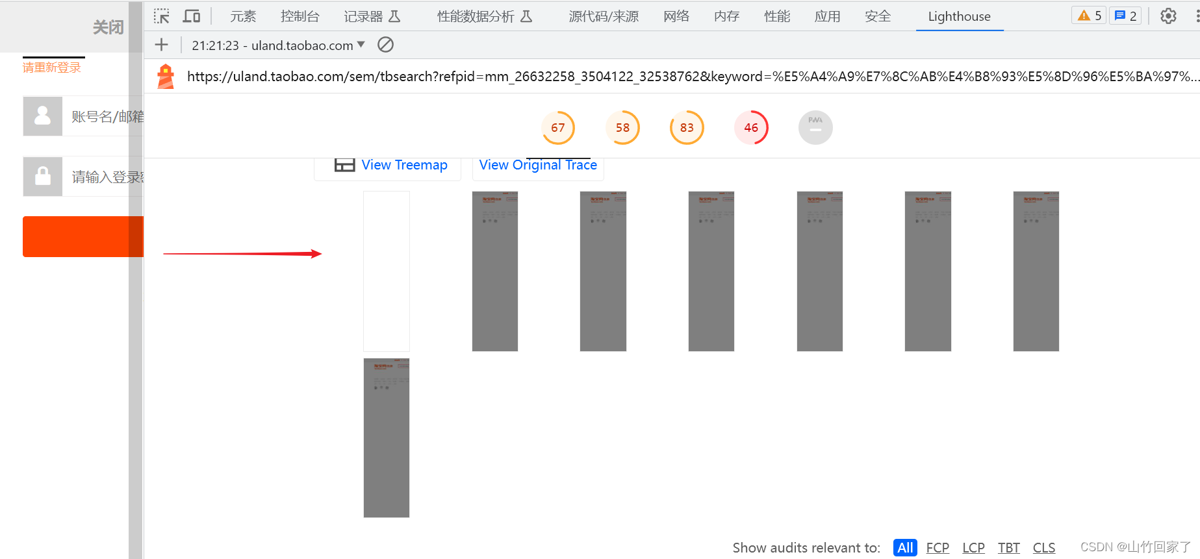Switch to the 控制台 tab
The width and height of the screenshot is (1200, 559).
[300, 16]
